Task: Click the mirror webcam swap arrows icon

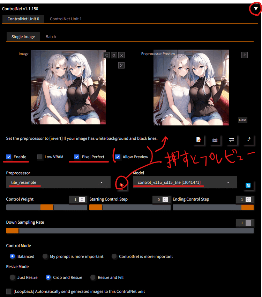Action: point(232,140)
